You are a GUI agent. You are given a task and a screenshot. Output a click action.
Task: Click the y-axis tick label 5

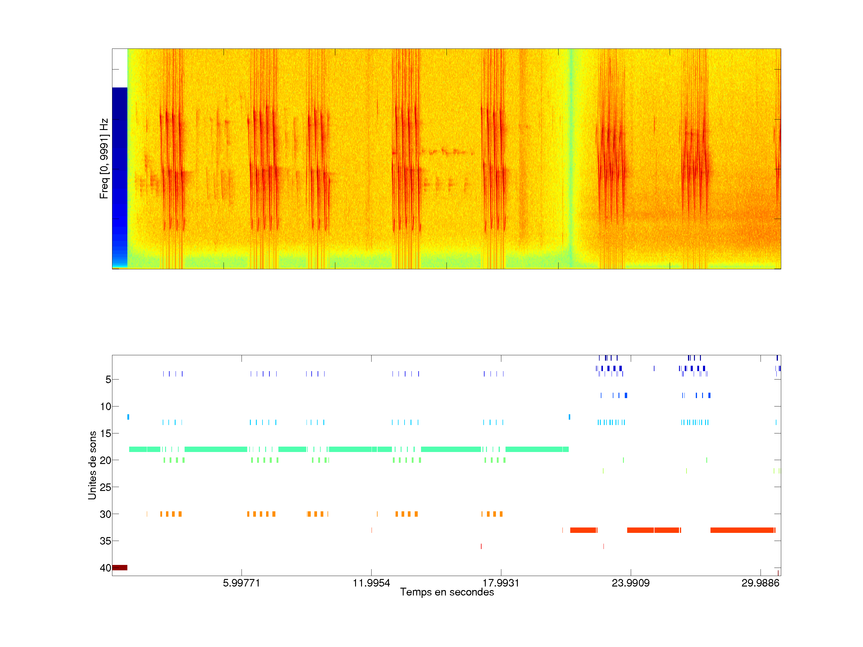click(108, 380)
